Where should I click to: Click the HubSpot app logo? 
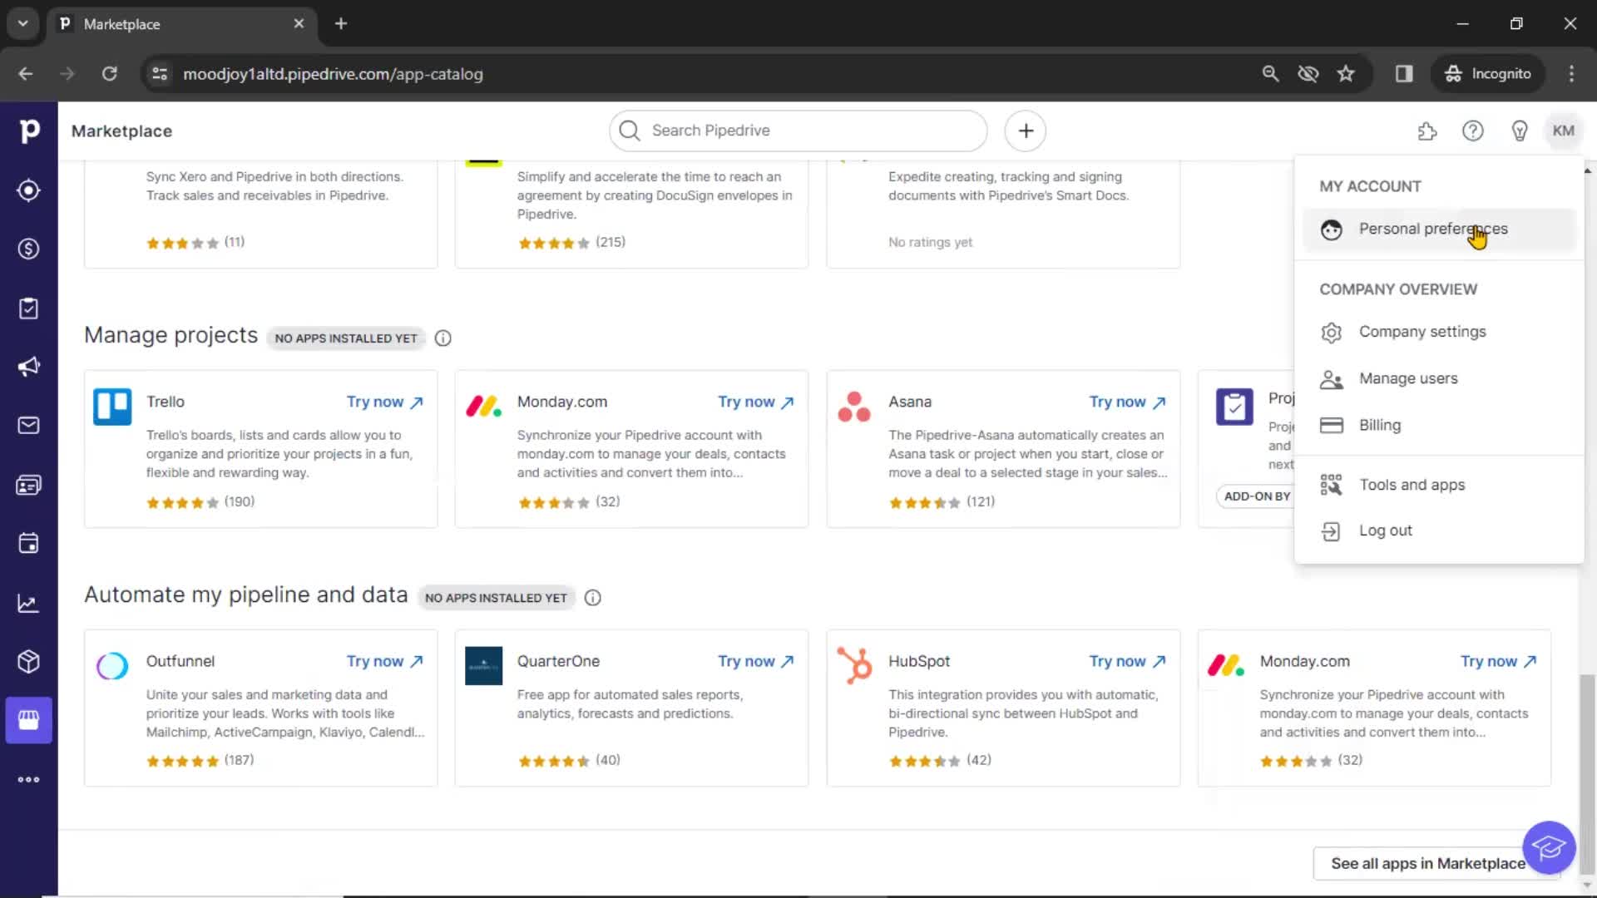pos(854,665)
